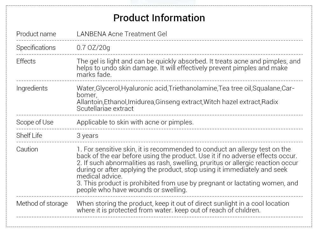
Task: Click the 3 years shelf life value
Action: pyautogui.click(x=87, y=136)
